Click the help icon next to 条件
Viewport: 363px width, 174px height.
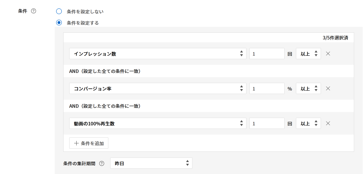34,11
